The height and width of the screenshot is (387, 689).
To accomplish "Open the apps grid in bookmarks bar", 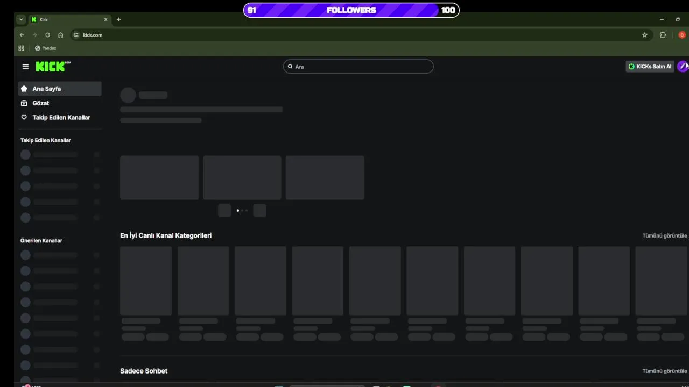I will click(21, 48).
